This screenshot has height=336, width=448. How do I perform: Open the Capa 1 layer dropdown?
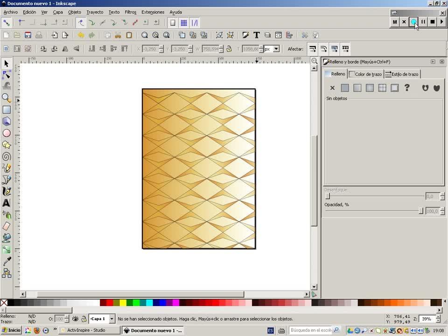tap(112, 319)
